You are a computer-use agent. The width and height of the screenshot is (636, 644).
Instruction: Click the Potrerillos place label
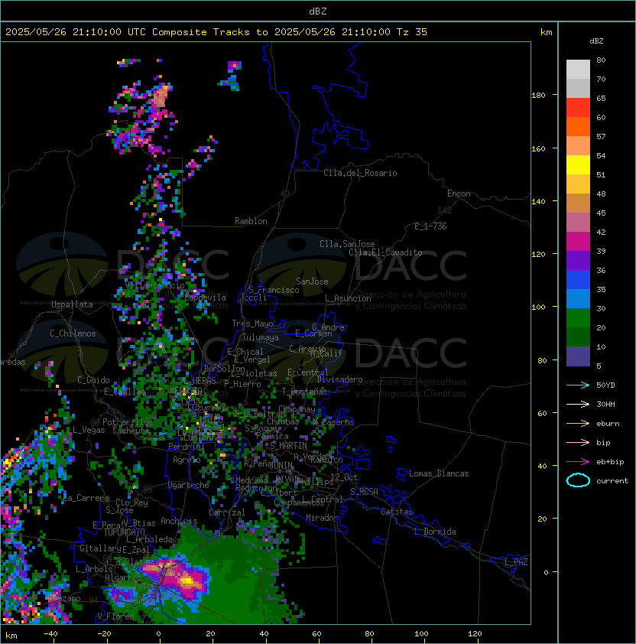click(x=128, y=422)
